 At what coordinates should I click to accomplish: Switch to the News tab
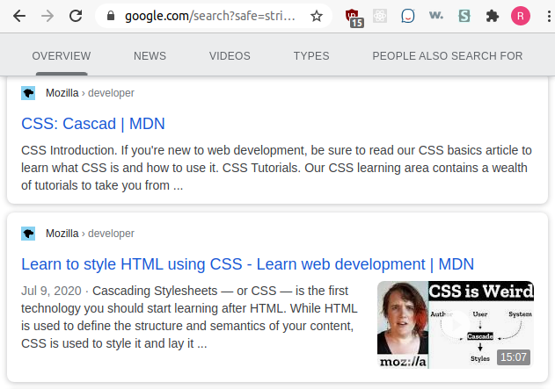click(150, 56)
